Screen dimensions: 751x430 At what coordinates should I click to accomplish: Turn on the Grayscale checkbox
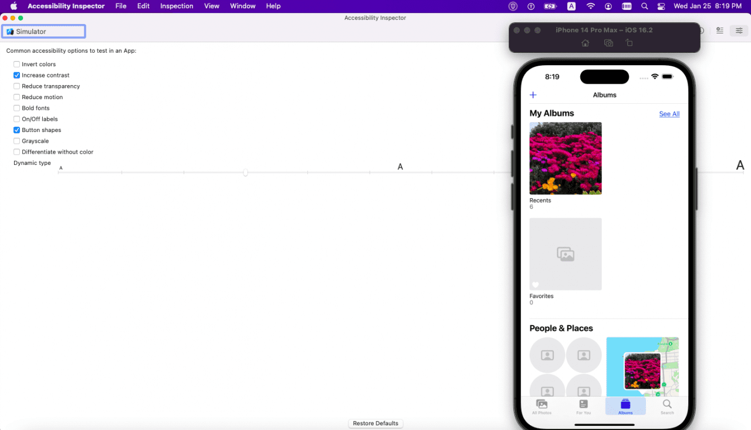coord(17,141)
